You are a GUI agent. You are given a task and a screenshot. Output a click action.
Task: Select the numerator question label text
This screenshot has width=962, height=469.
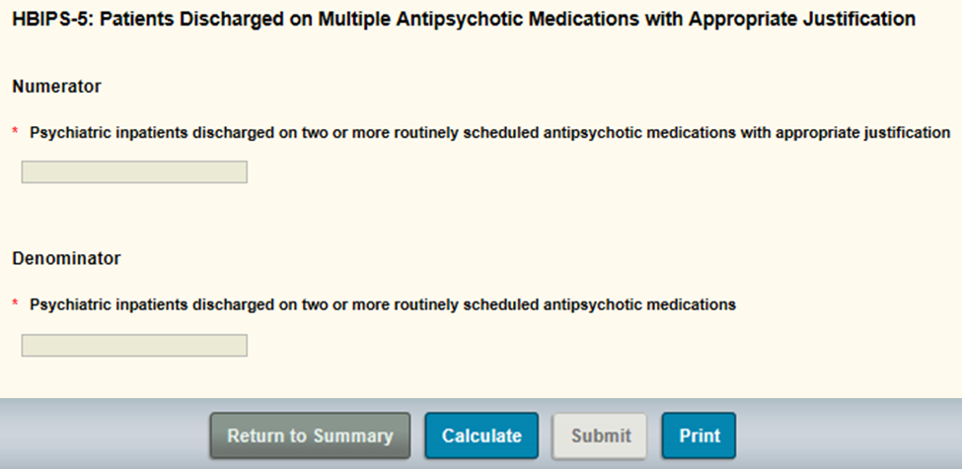[489, 132]
